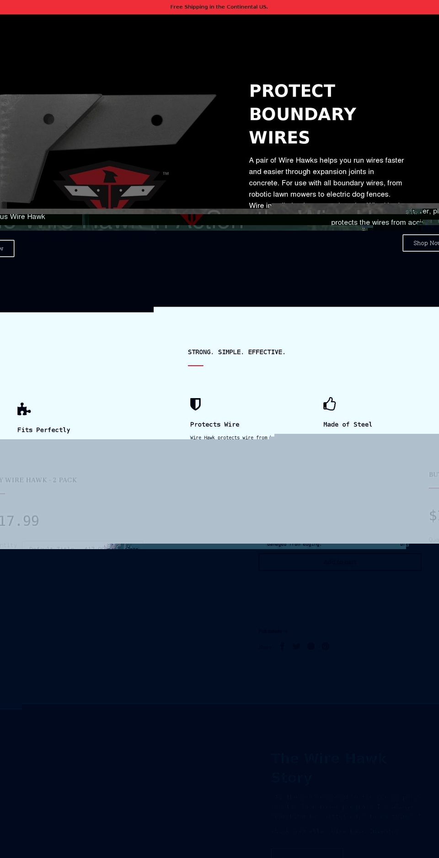Screen dimensions: 439x858
Task: Click the PROTECT BOUNDARY WIRES headline
Action: (x=303, y=114)
